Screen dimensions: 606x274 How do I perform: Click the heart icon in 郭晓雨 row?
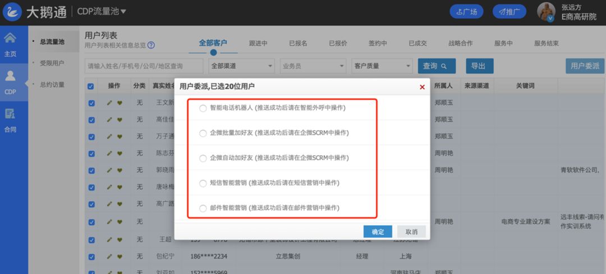pos(120,170)
